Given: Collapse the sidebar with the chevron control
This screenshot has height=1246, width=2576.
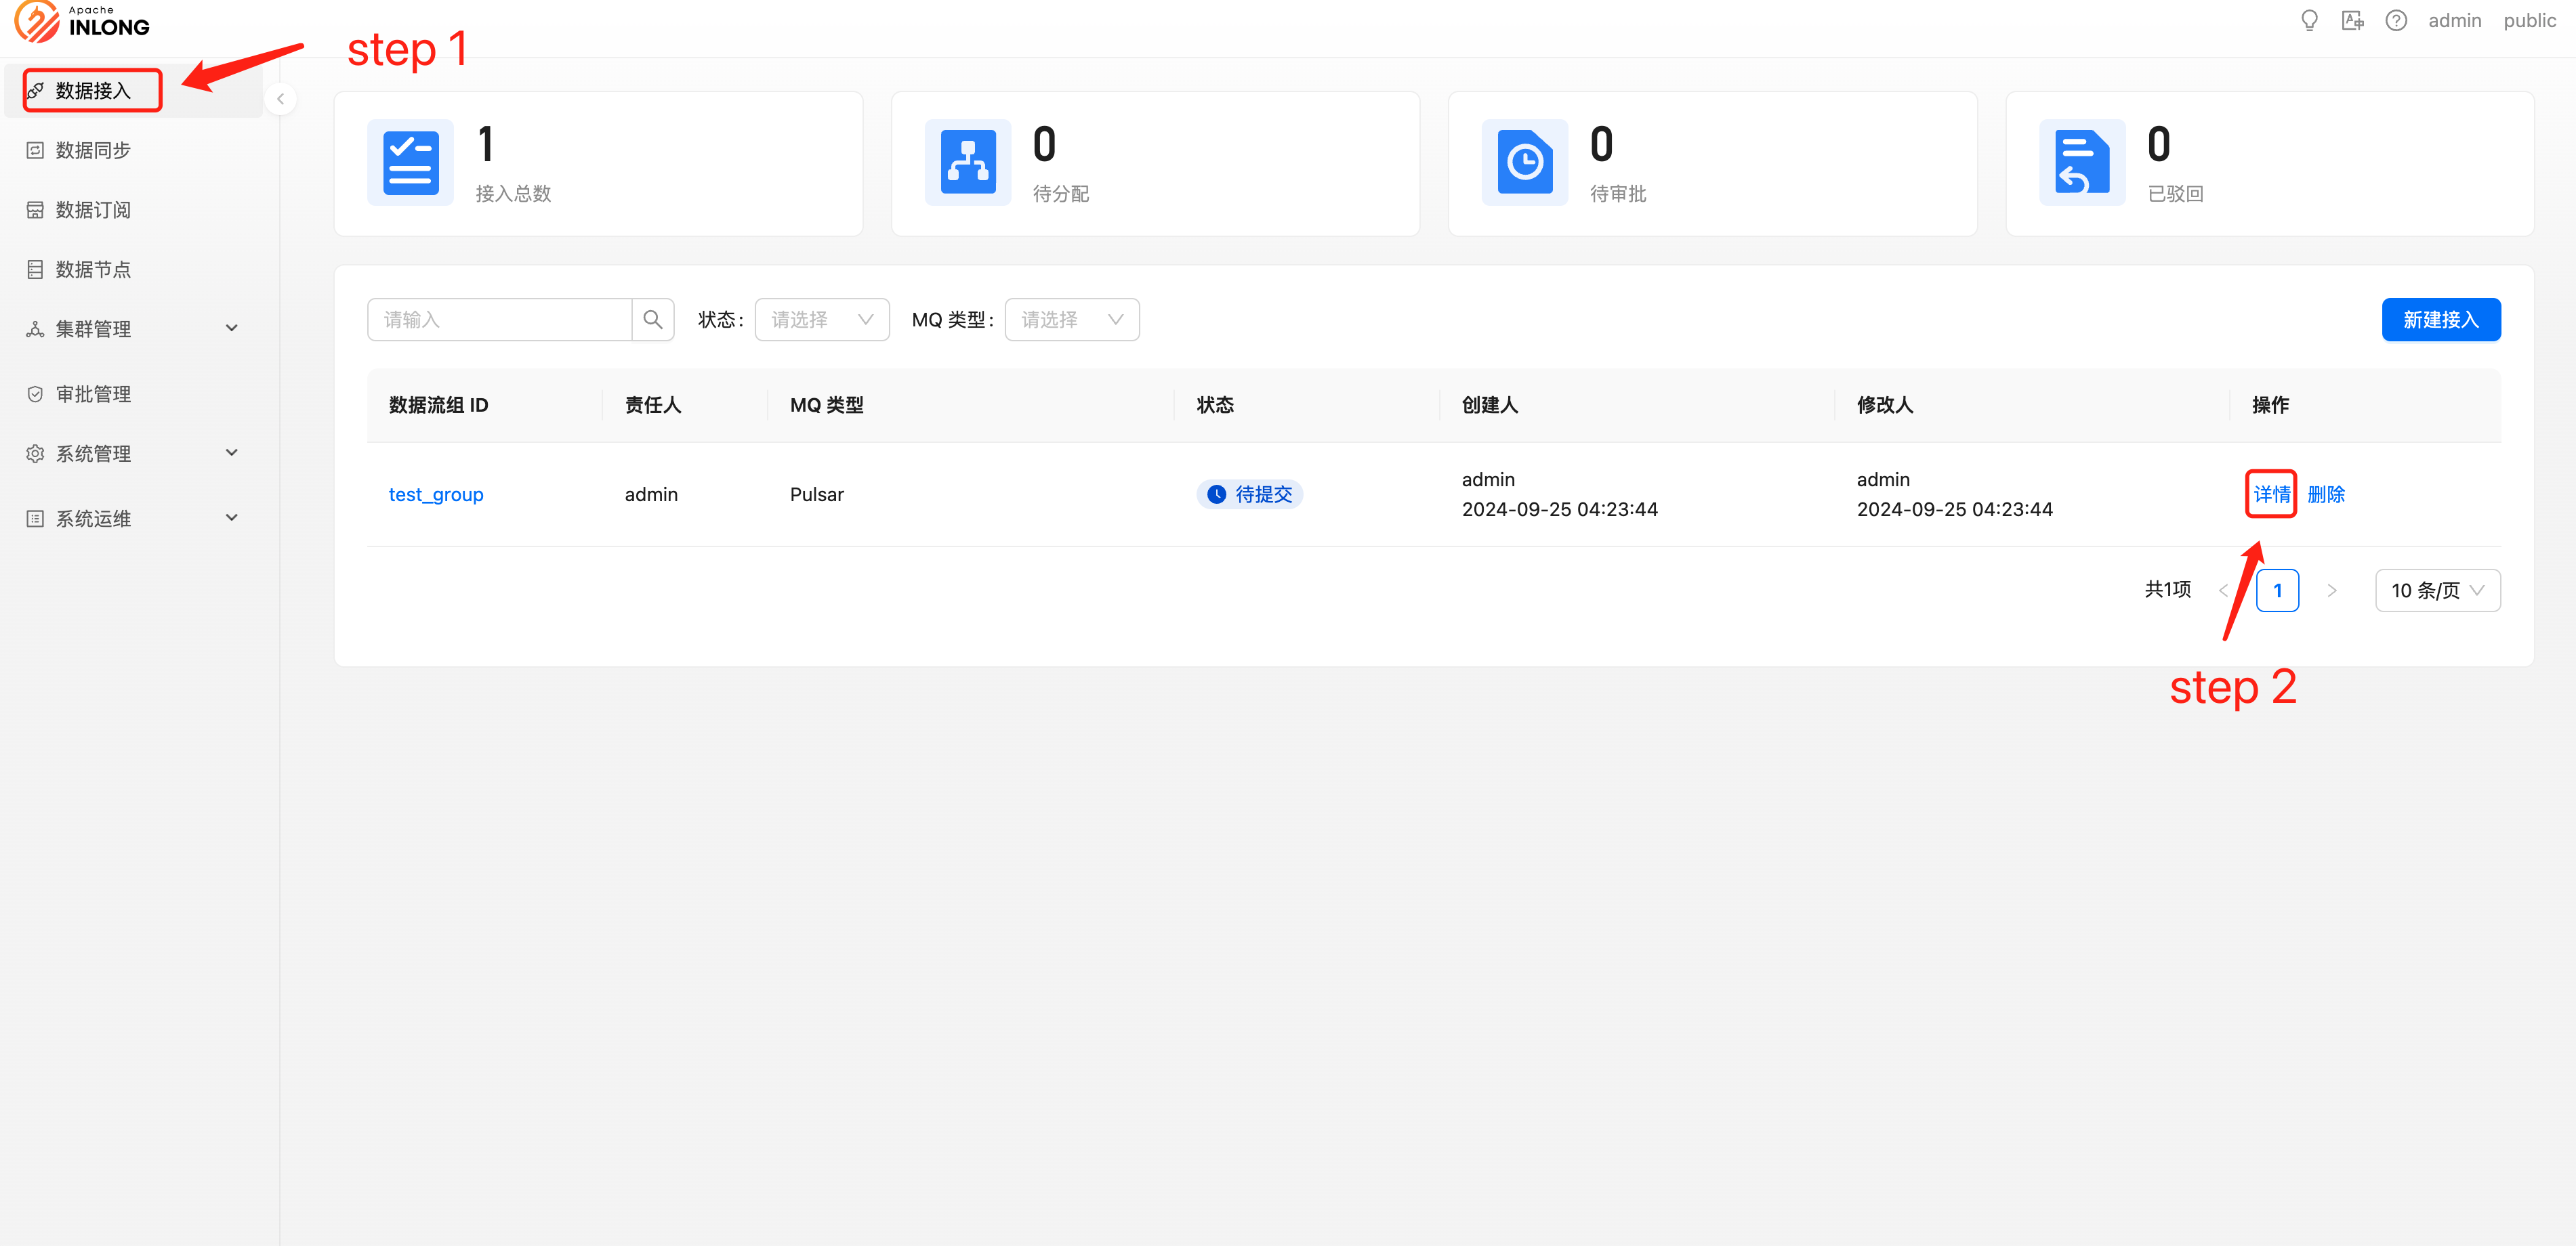Looking at the screenshot, I should (281, 99).
